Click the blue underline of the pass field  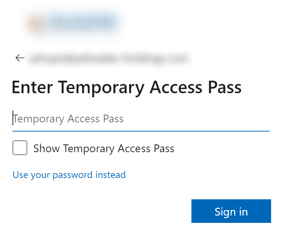[x=141, y=131]
